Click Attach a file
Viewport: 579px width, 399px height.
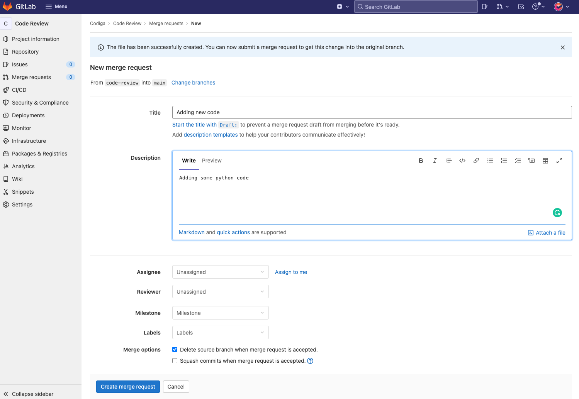(547, 233)
